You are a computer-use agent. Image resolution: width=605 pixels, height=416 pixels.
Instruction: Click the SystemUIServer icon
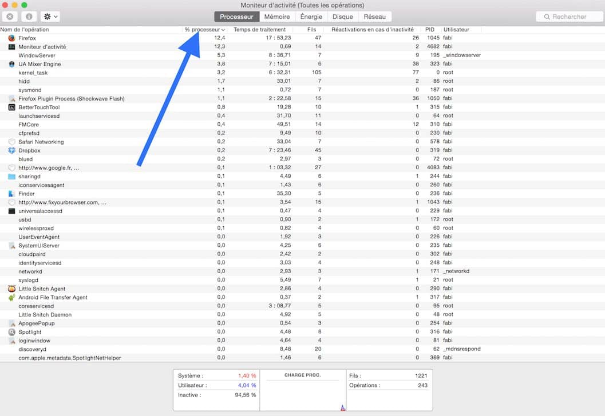[11, 245]
